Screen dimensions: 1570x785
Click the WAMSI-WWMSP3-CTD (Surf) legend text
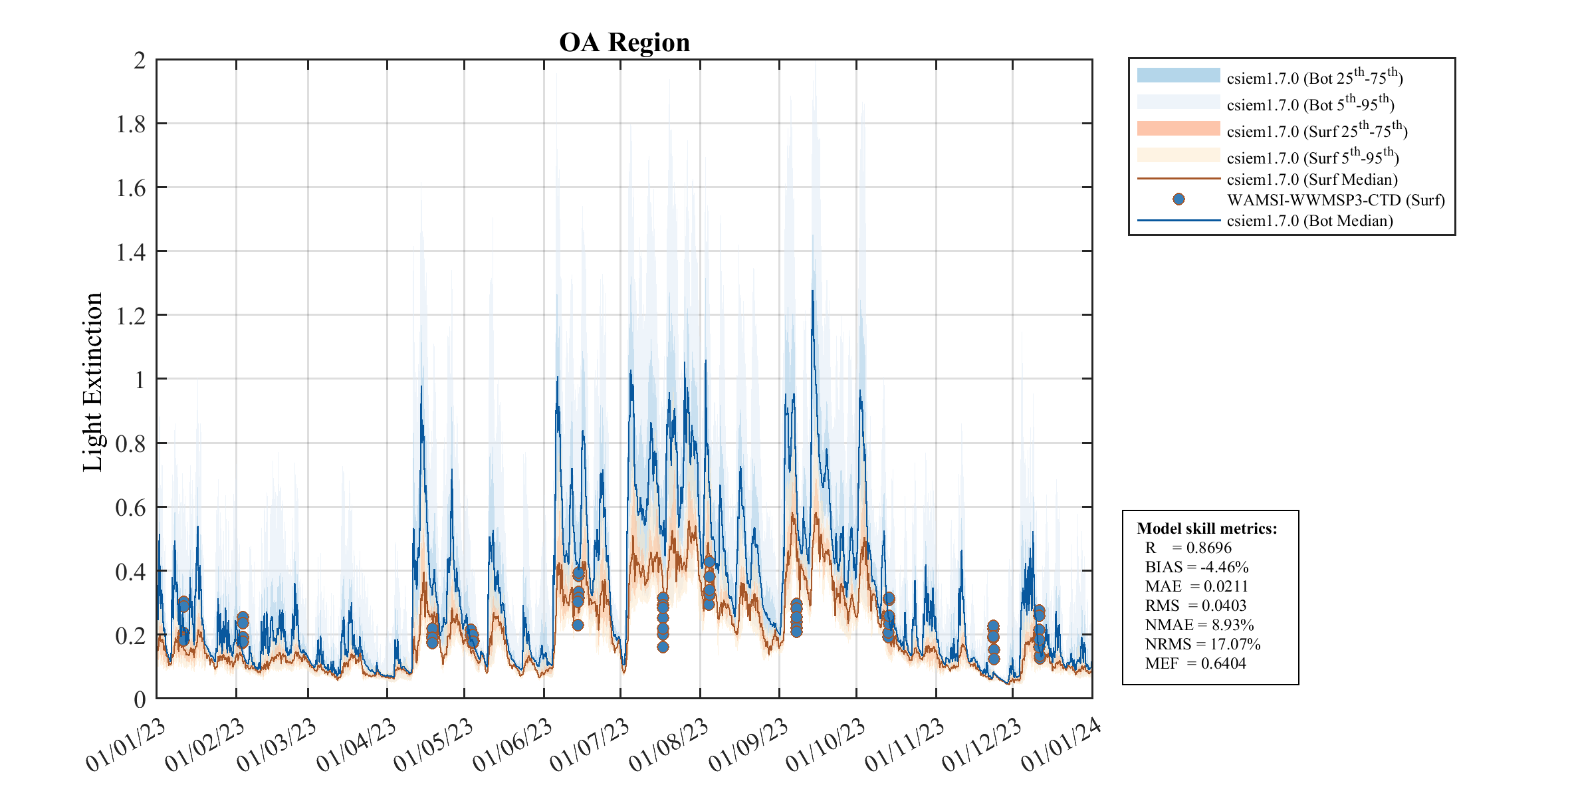(x=1335, y=200)
